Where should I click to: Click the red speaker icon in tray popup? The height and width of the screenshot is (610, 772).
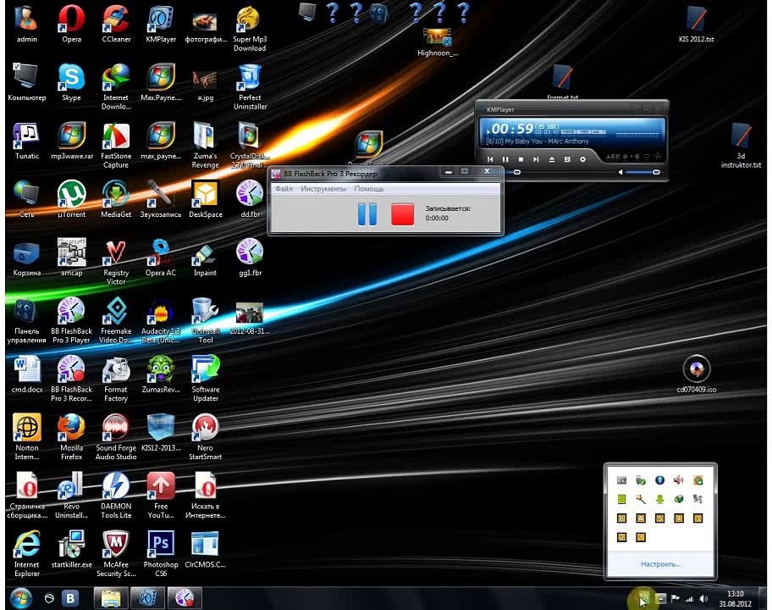point(678,481)
